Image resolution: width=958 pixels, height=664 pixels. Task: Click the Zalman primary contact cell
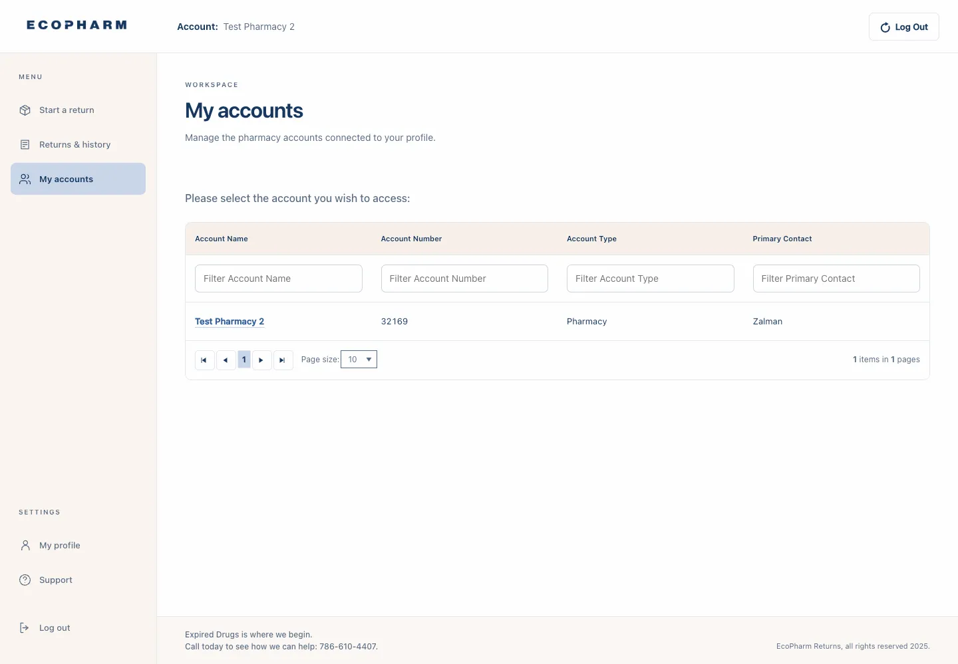(x=768, y=322)
